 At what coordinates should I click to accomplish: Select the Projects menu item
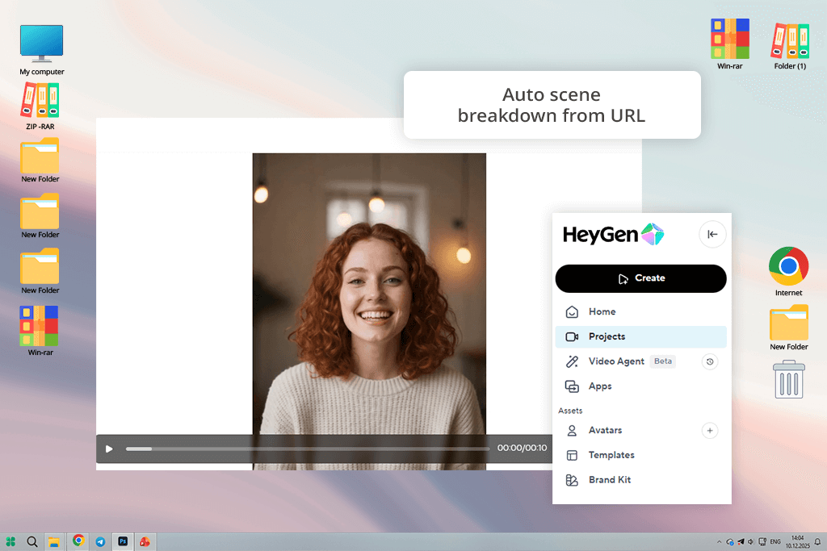(x=640, y=336)
